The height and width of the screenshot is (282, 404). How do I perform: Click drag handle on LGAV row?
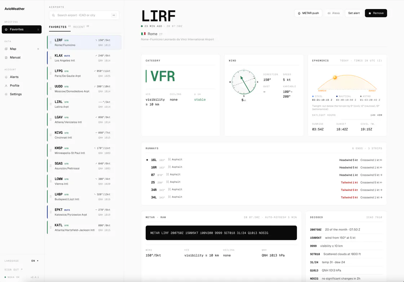pos(50,120)
